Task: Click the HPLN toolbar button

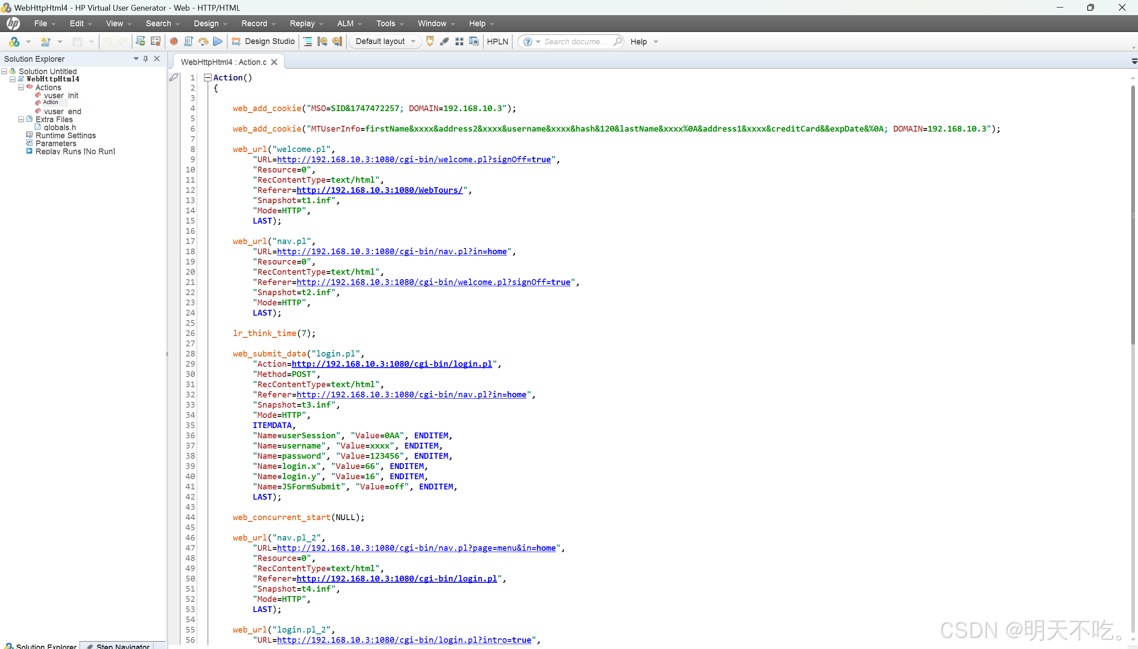Action: pos(497,41)
